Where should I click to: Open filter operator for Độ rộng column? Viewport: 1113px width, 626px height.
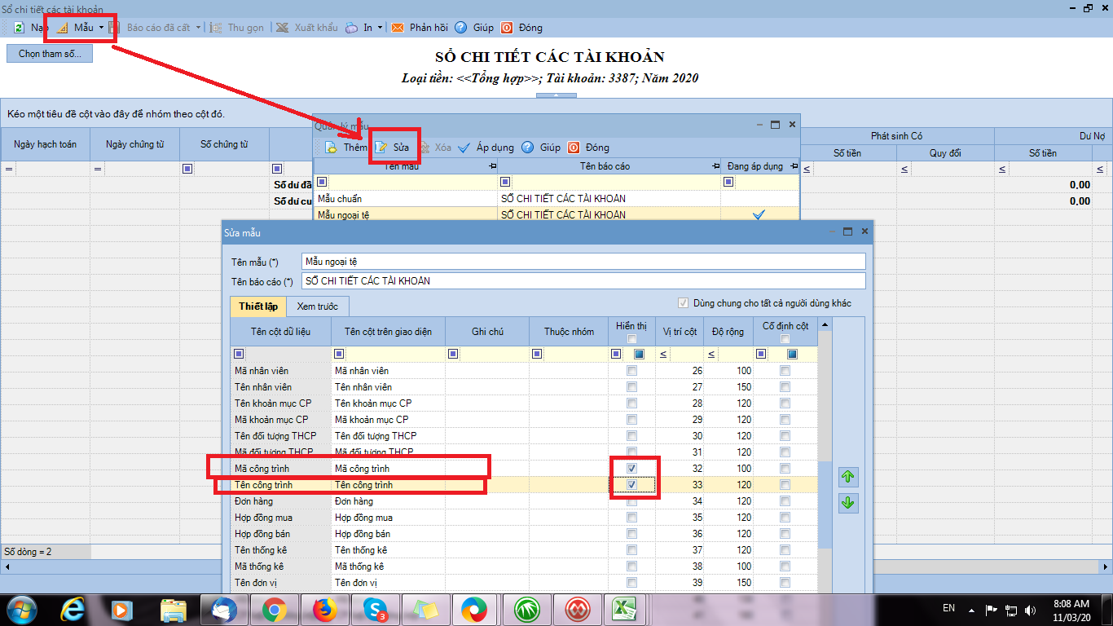(711, 355)
